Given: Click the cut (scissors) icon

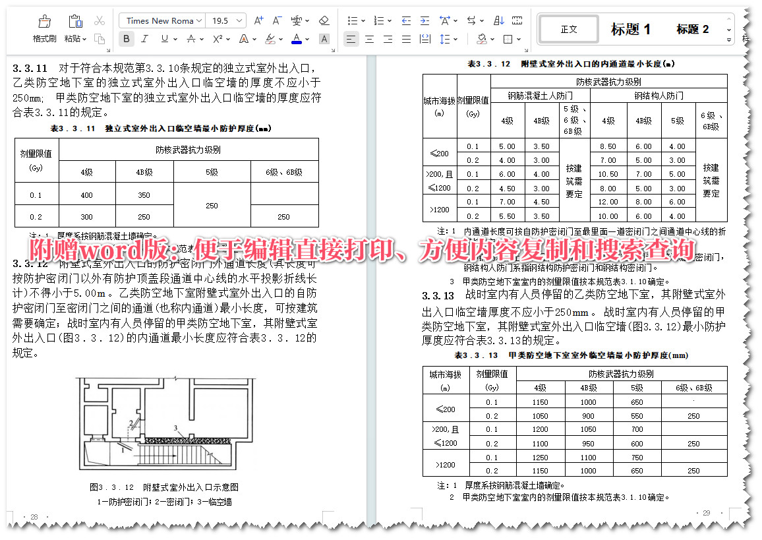Looking at the screenshot, I should pos(100,20).
